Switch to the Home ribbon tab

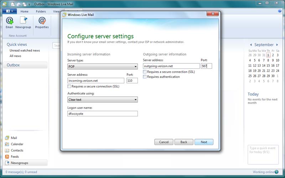tap(24, 11)
